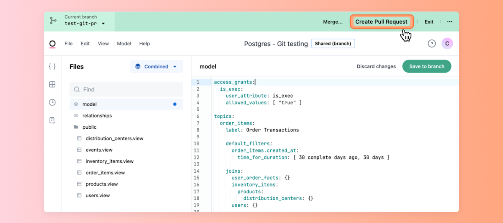Open the clock history sidebar icon

(52, 102)
